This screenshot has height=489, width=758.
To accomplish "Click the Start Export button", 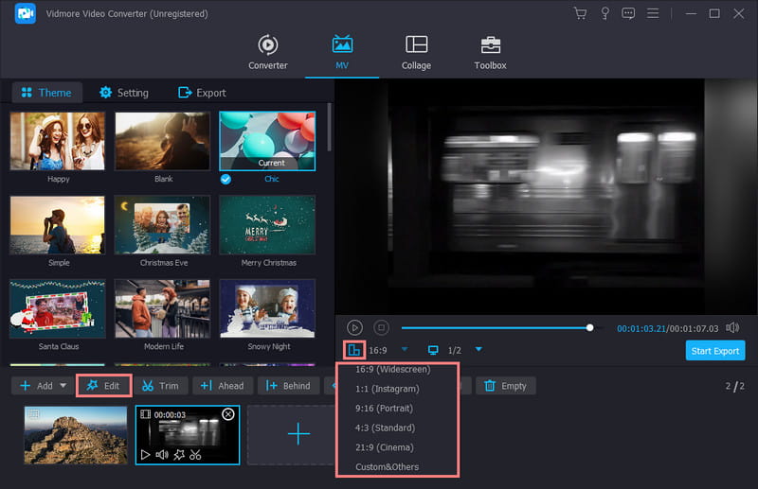I will [x=714, y=350].
